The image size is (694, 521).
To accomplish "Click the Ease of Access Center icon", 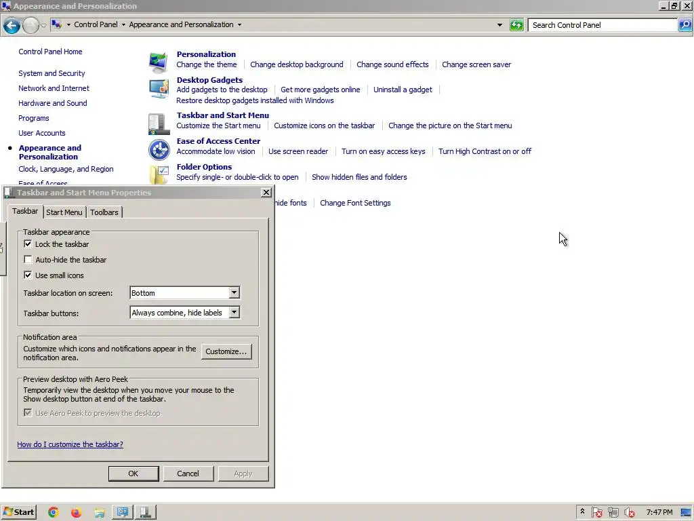I will [x=159, y=149].
